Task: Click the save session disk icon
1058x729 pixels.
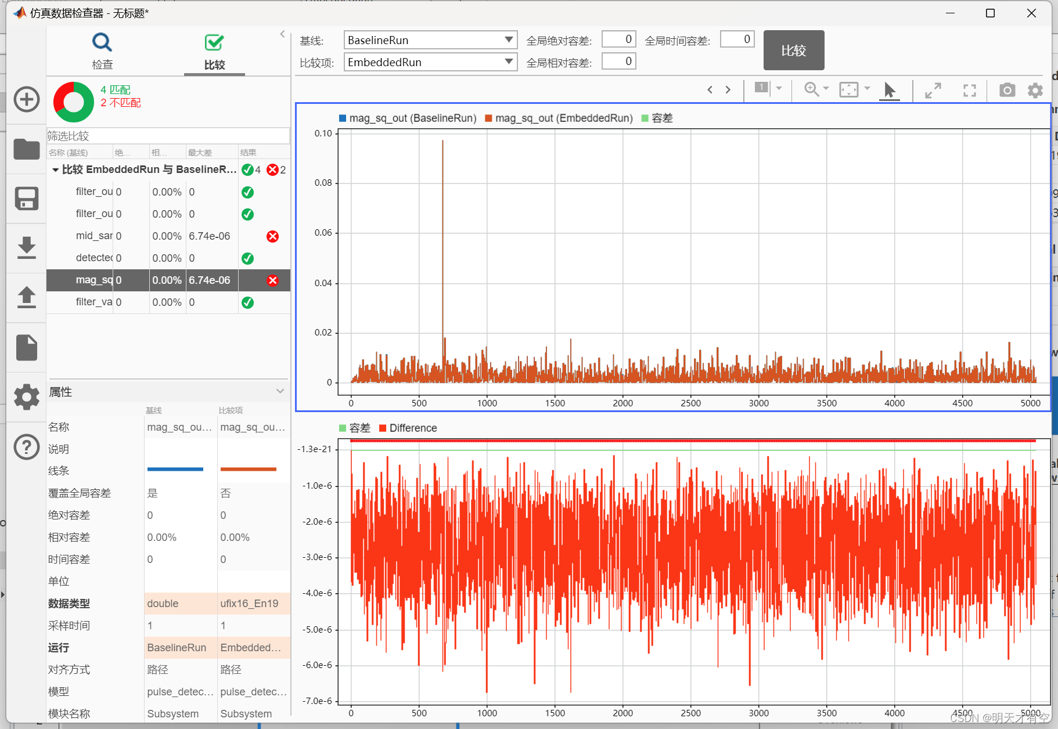Action: pos(27,199)
